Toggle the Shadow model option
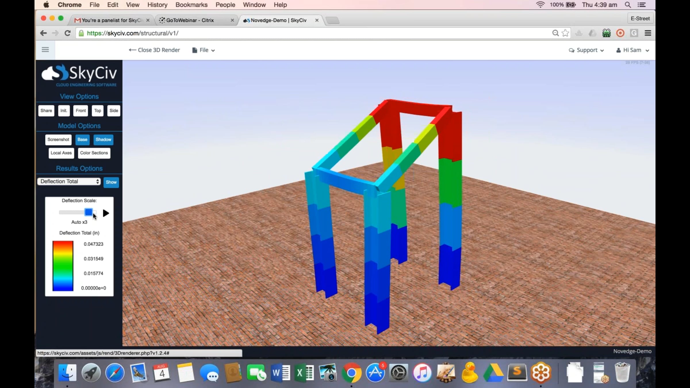Screen dimensions: 690x388 click(103, 140)
